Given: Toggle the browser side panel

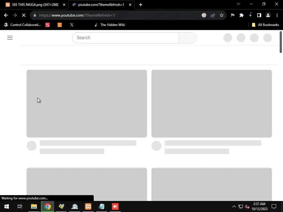Looking at the screenshot, I should pos(259,15).
